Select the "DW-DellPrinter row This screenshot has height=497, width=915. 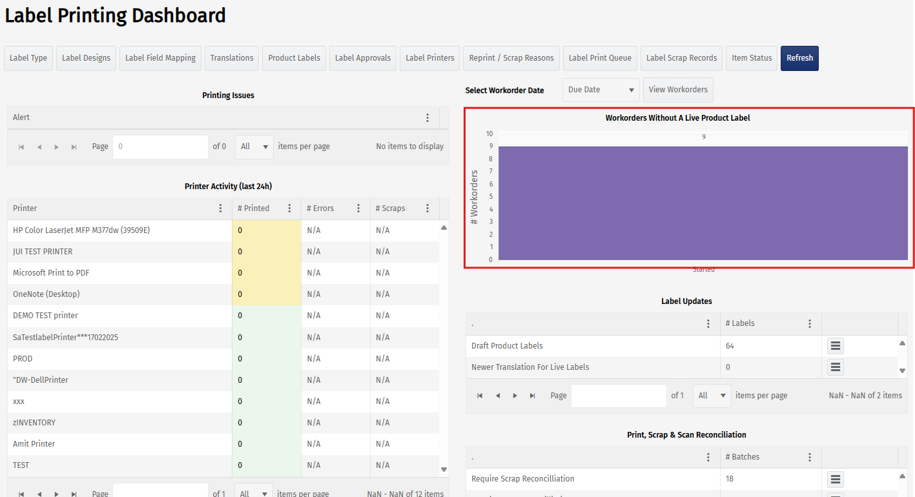[x=223, y=380]
